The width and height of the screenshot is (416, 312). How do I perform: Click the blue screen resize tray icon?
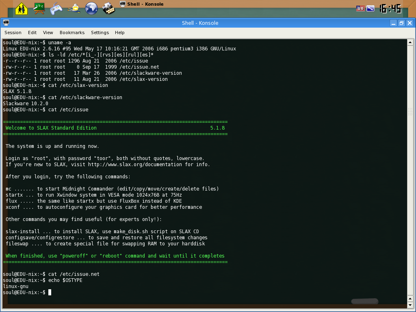370,9
